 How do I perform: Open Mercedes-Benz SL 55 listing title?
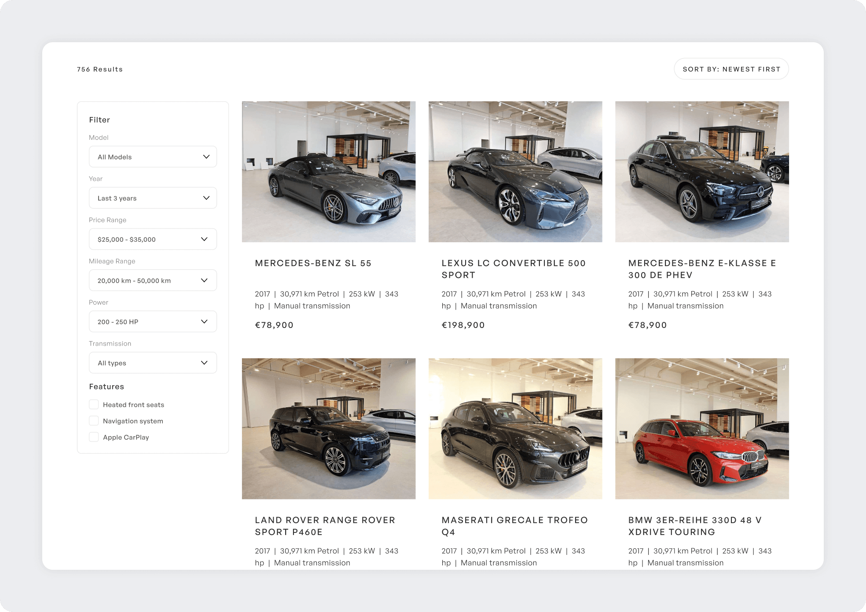[313, 263]
